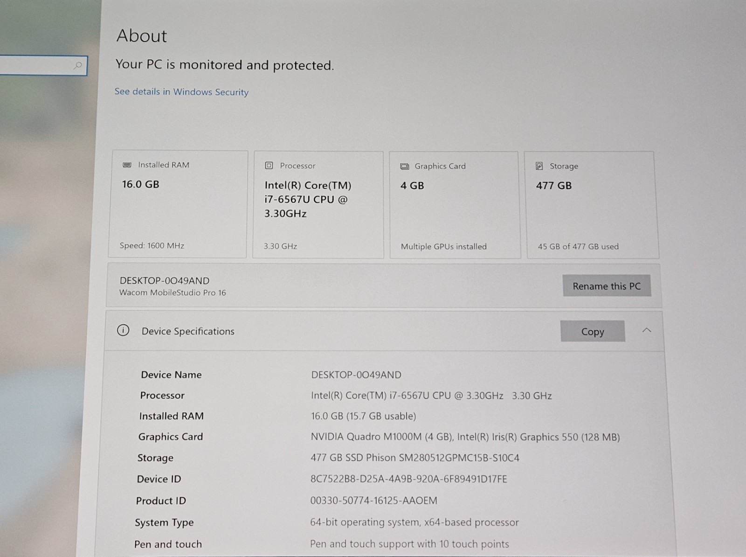Screen dimensions: 746x557
Task: Click the Device Specifications info icon
Action: pyautogui.click(x=123, y=330)
